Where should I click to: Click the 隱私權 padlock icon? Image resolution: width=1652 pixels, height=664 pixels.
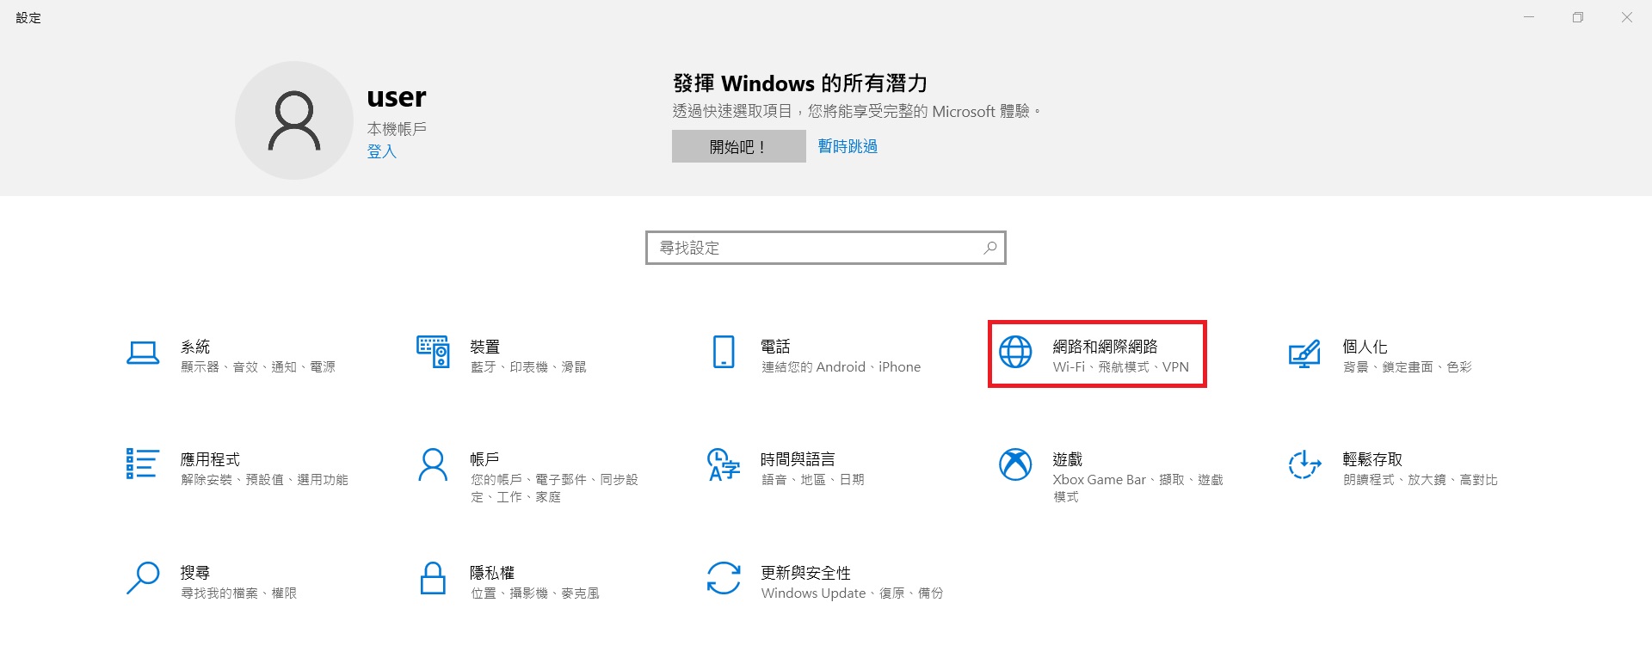tap(433, 578)
